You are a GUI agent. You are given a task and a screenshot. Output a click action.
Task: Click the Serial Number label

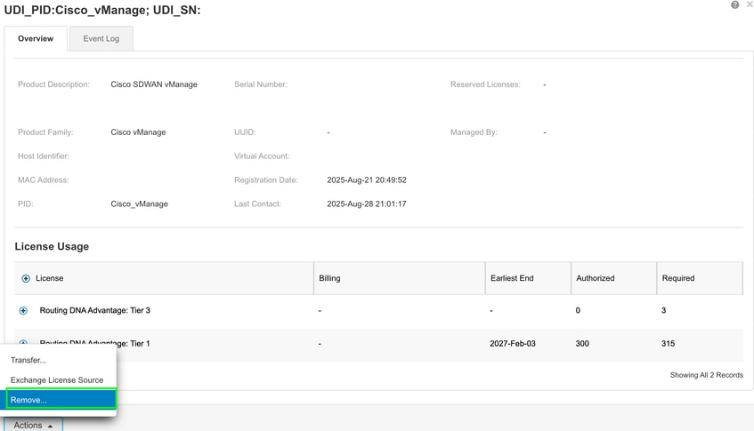[261, 84]
